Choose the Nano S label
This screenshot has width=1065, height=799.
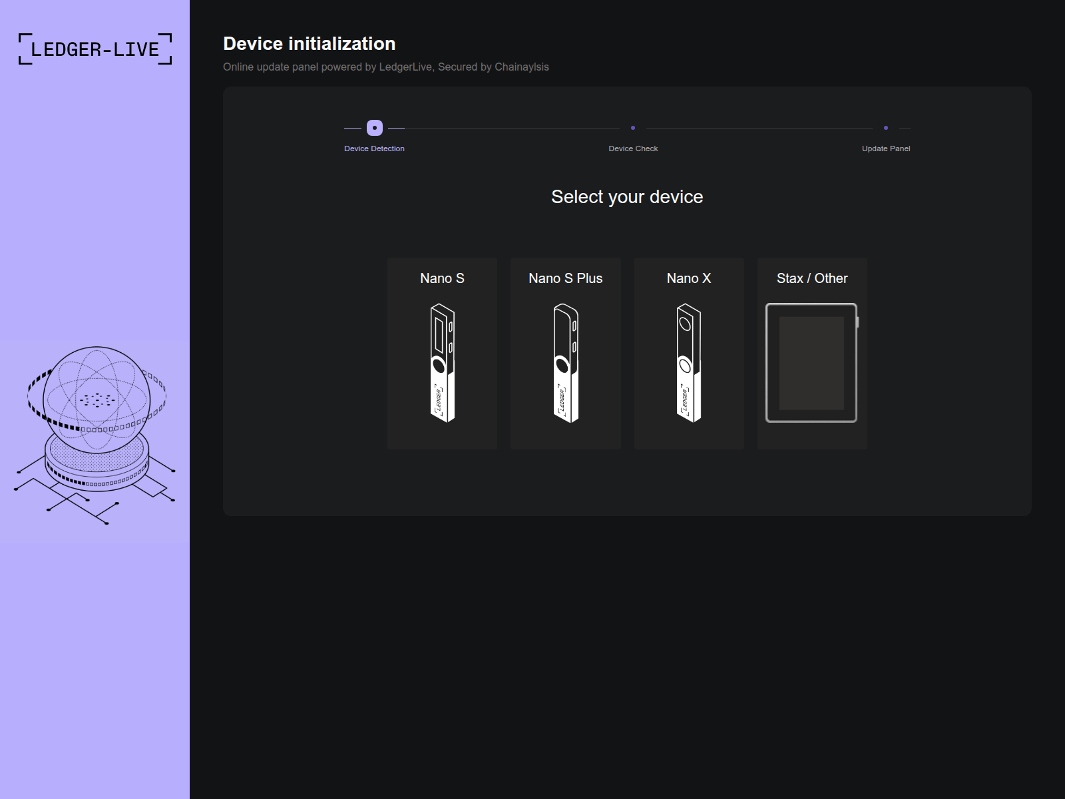click(x=443, y=278)
